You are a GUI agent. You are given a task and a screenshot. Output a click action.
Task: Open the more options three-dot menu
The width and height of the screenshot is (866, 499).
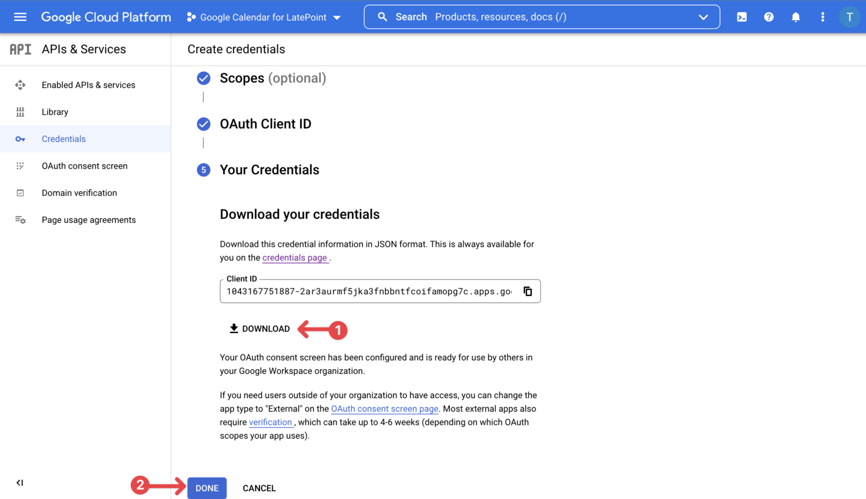pos(823,17)
